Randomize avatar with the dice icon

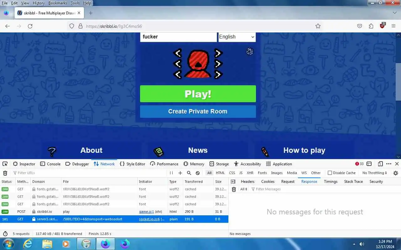[249, 52]
